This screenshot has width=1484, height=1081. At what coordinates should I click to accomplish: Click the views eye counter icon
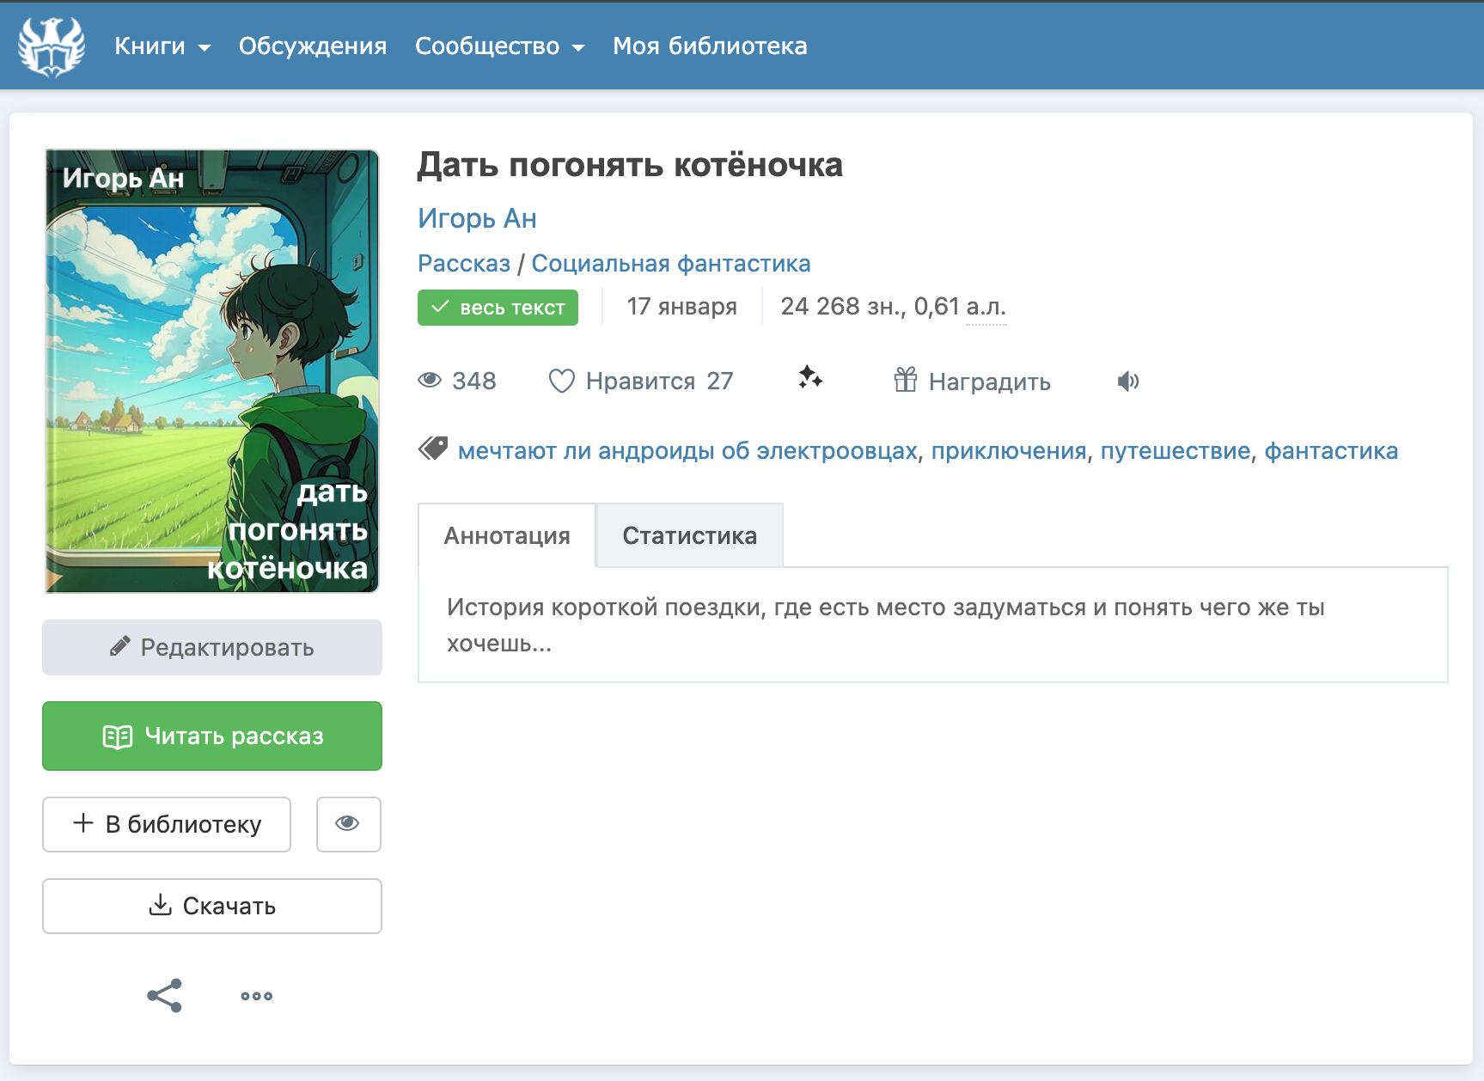click(430, 381)
